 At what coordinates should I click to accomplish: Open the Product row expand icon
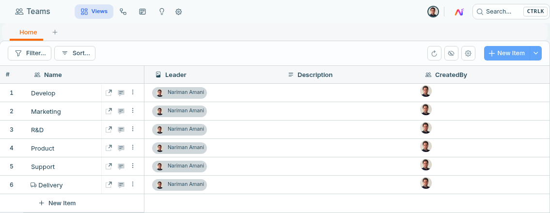(x=109, y=148)
